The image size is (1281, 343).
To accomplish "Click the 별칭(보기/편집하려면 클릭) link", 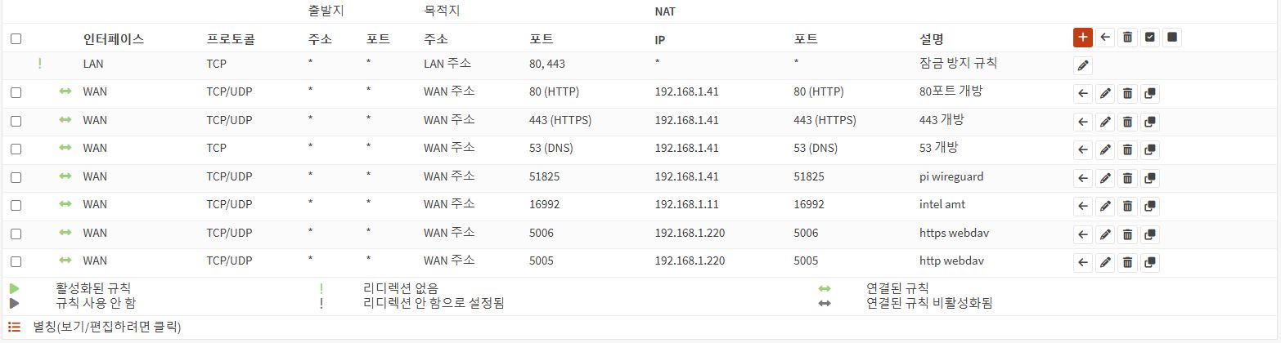I will pos(107,327).
